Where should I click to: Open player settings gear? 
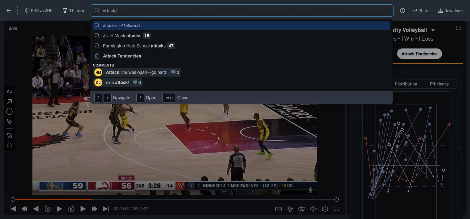[x=325, y=209]
